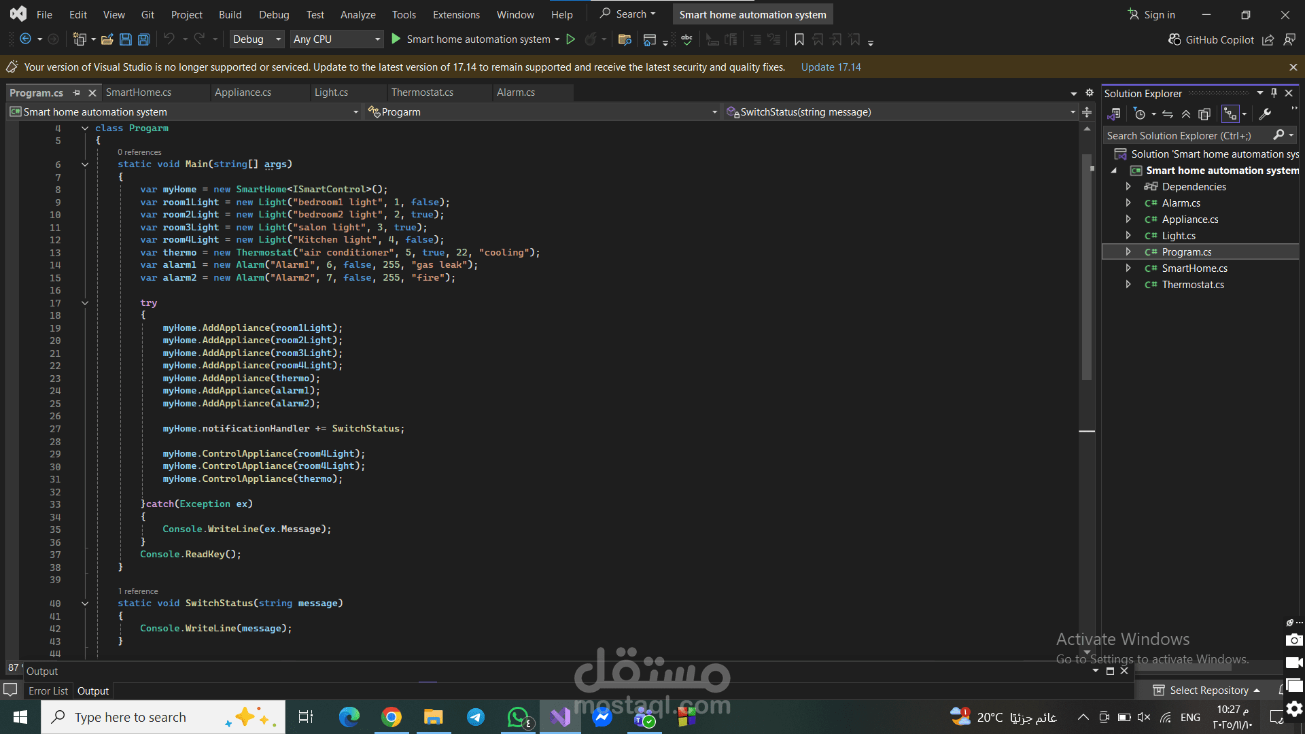Switch to the Thermostat.cs tab
Image resolution: width=1305 pixels, height=734 pixels.
[x=422, y=92]
